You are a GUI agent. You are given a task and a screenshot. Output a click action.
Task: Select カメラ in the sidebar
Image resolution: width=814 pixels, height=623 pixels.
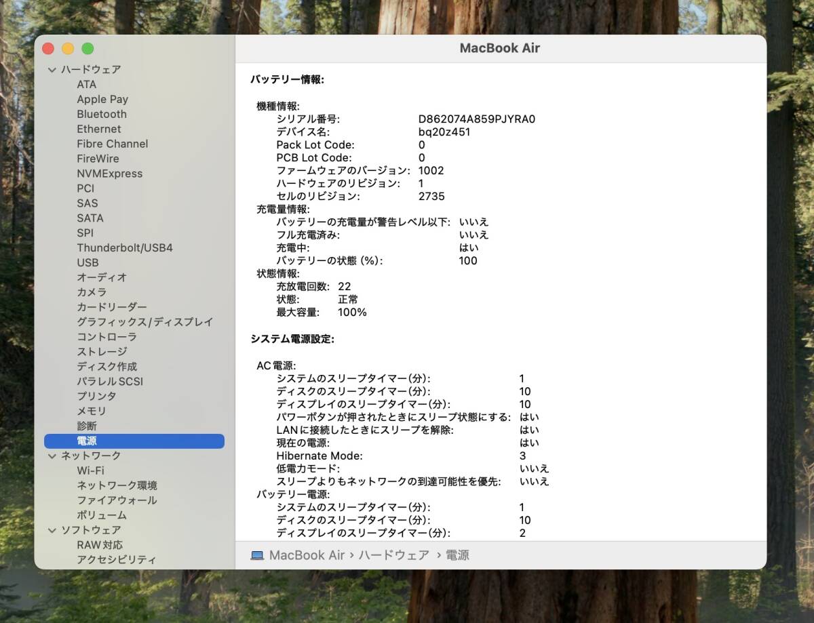pyautogui.click(x=92, y=292)
